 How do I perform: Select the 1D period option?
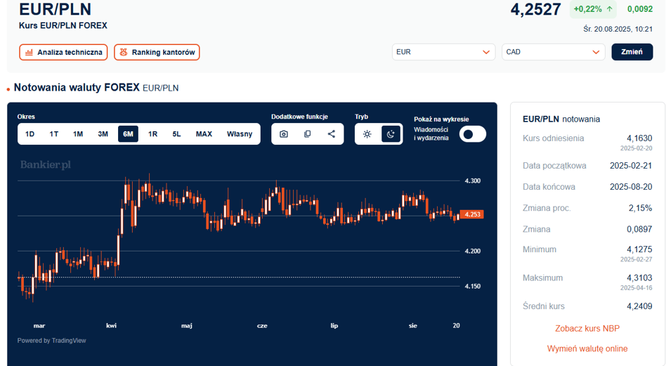30,134
